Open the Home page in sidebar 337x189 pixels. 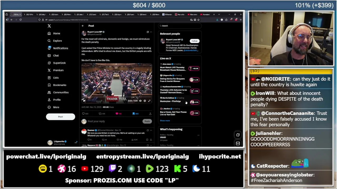(54, 33)
